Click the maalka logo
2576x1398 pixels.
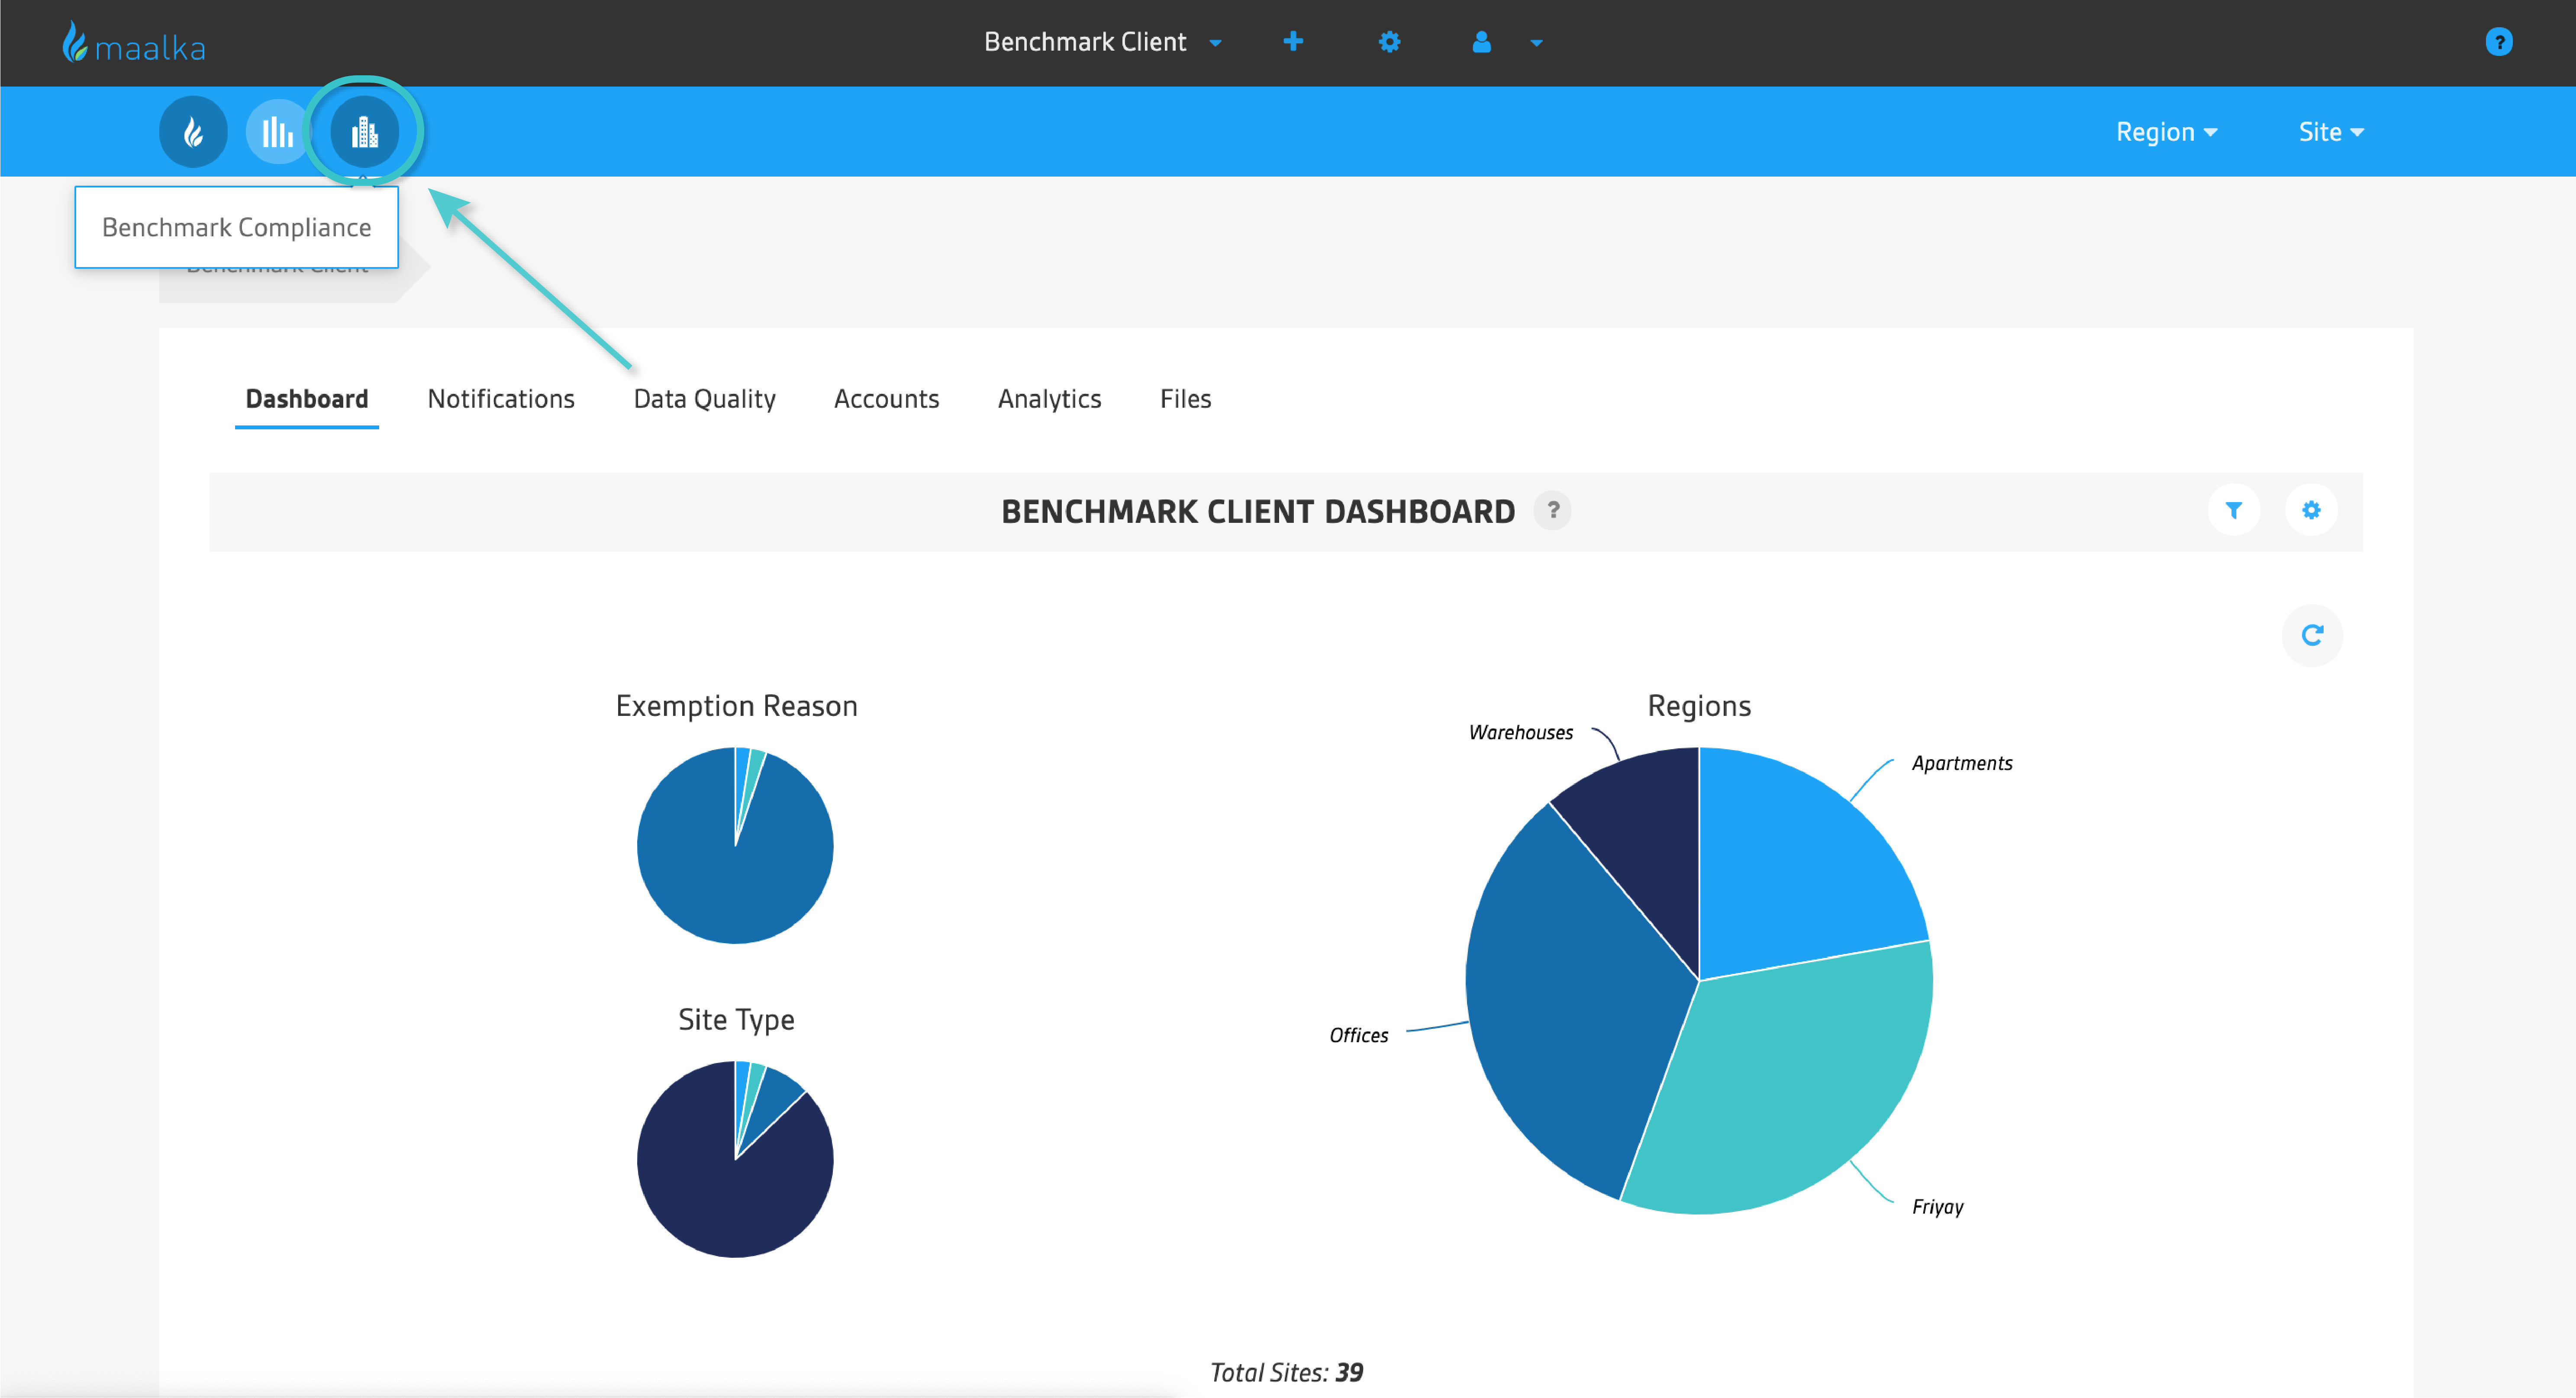(x=134, y=43)
